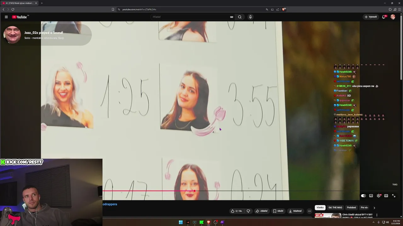Translate this page via address bar icon
This screenshot has height=226, width=403.
point(267,9)
